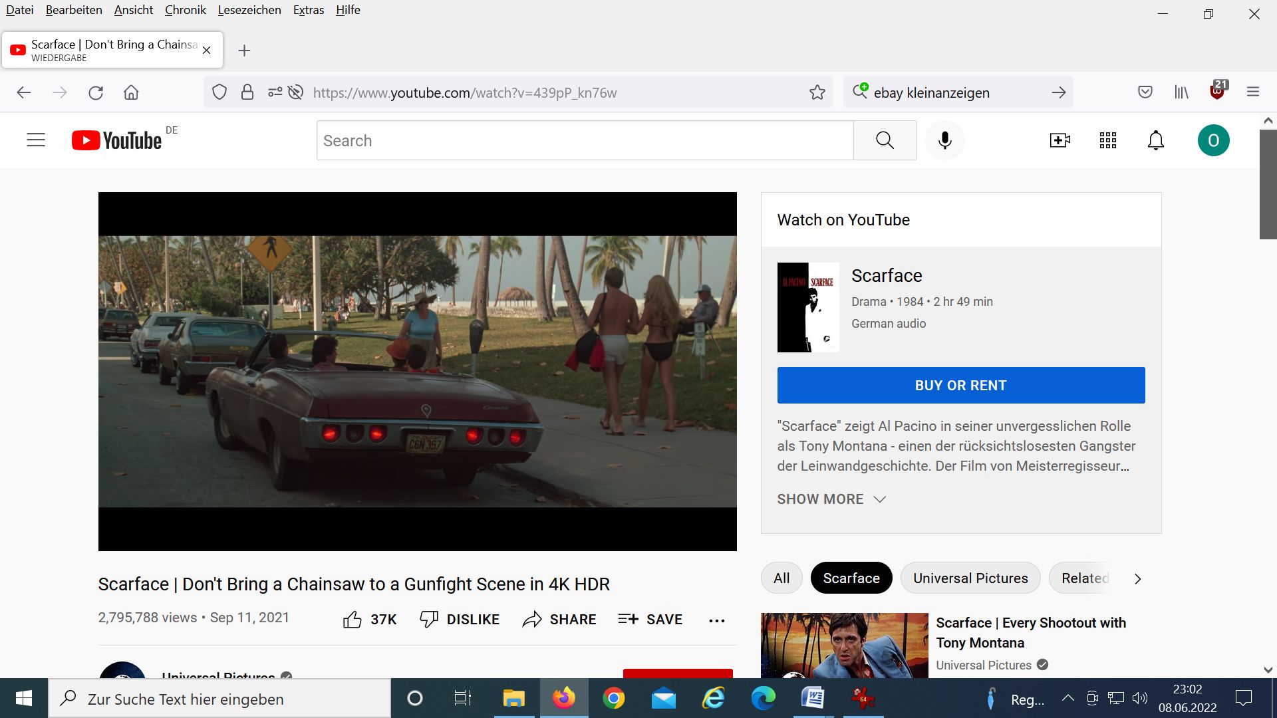Open more actions three-dot menu
Screen dimensions: 1277x718
716,620
